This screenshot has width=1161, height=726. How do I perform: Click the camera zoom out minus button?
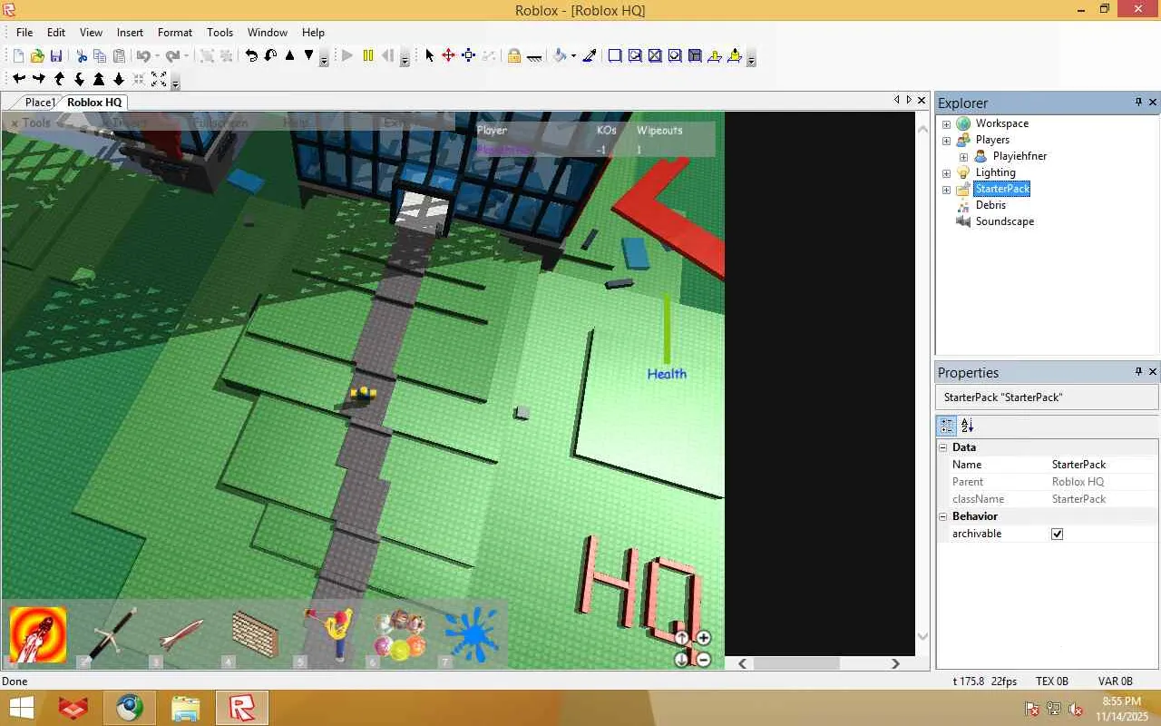pyautogui.click(x=703, y=660)
